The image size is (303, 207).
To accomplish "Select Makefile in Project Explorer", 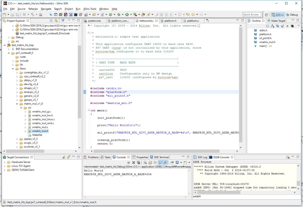I will (37, 135).
